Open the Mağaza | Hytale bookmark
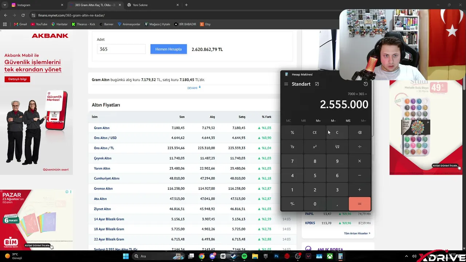The image size is (466, 262). pos(157,24)
